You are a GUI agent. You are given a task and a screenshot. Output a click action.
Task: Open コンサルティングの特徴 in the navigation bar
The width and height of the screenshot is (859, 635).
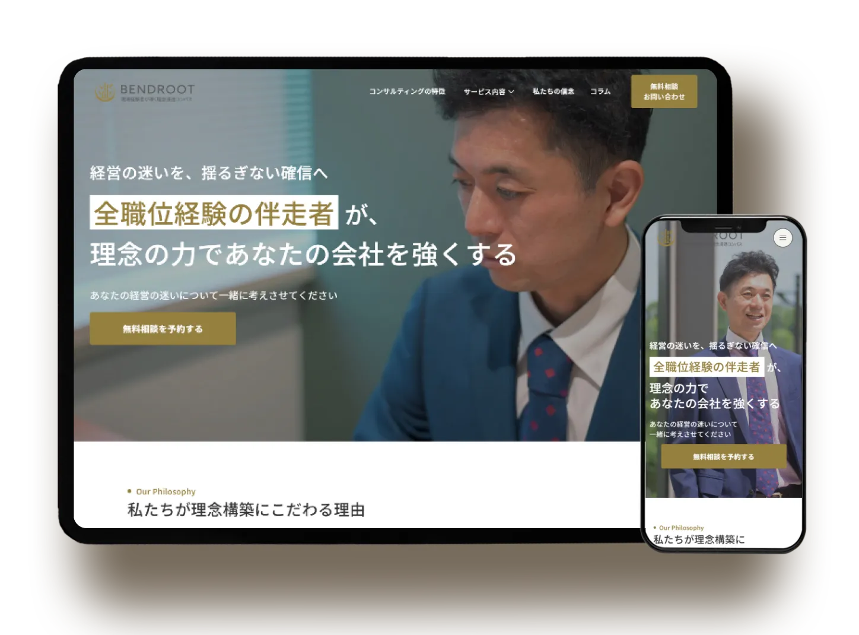(x=407, y=91)
